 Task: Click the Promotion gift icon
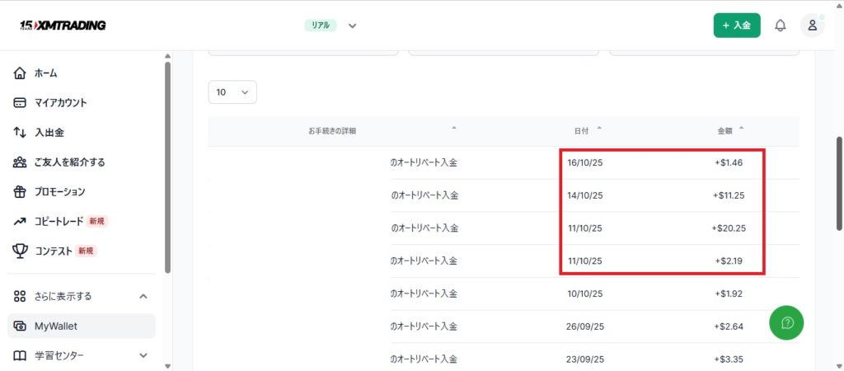(21, 192)
